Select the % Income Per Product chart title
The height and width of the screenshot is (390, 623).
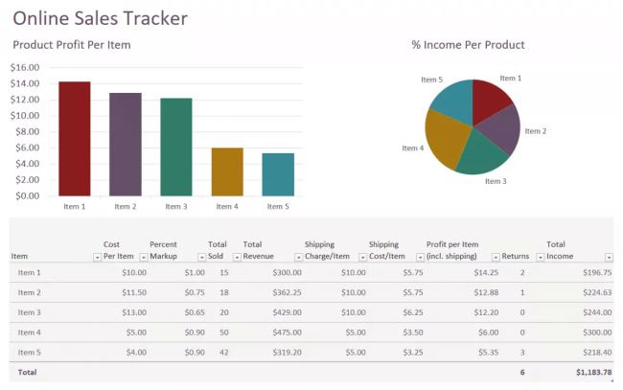pyautogui.click(x=468, y=45)
